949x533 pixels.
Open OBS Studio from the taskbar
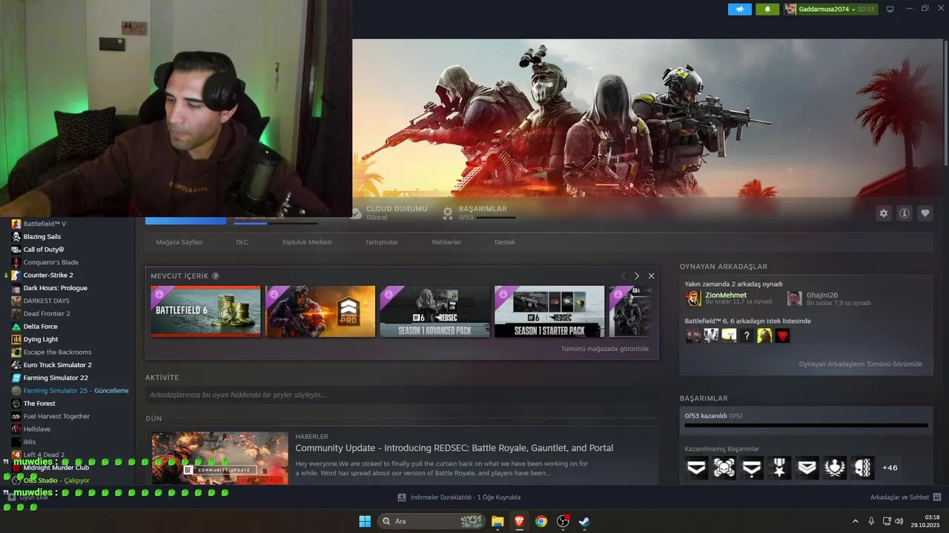pos(563,521)
